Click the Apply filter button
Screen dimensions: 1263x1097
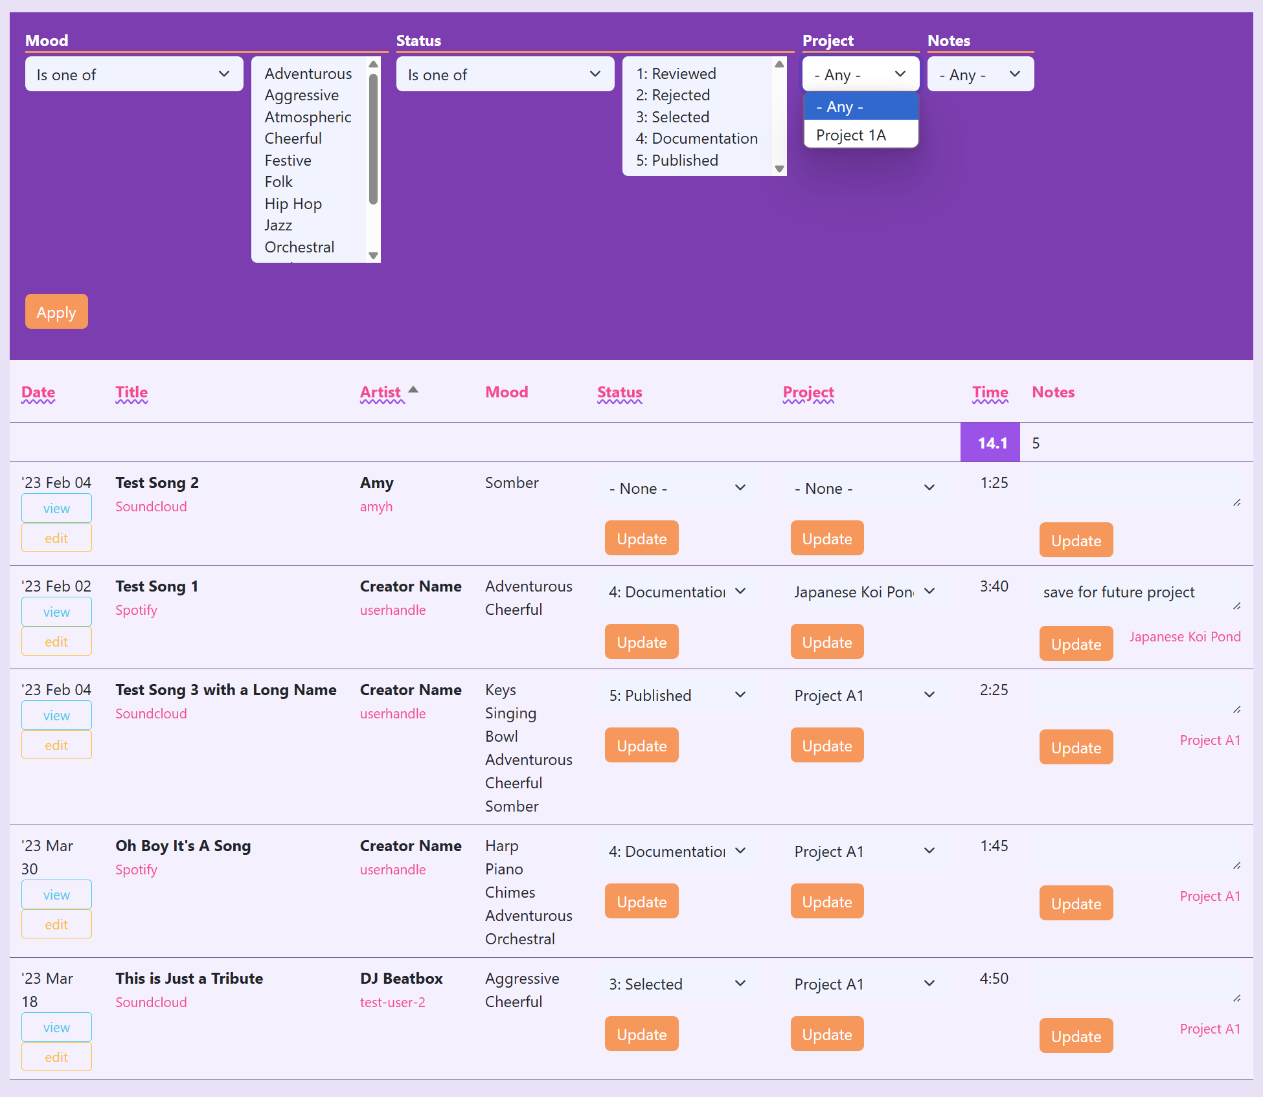(x=56, y=312)
